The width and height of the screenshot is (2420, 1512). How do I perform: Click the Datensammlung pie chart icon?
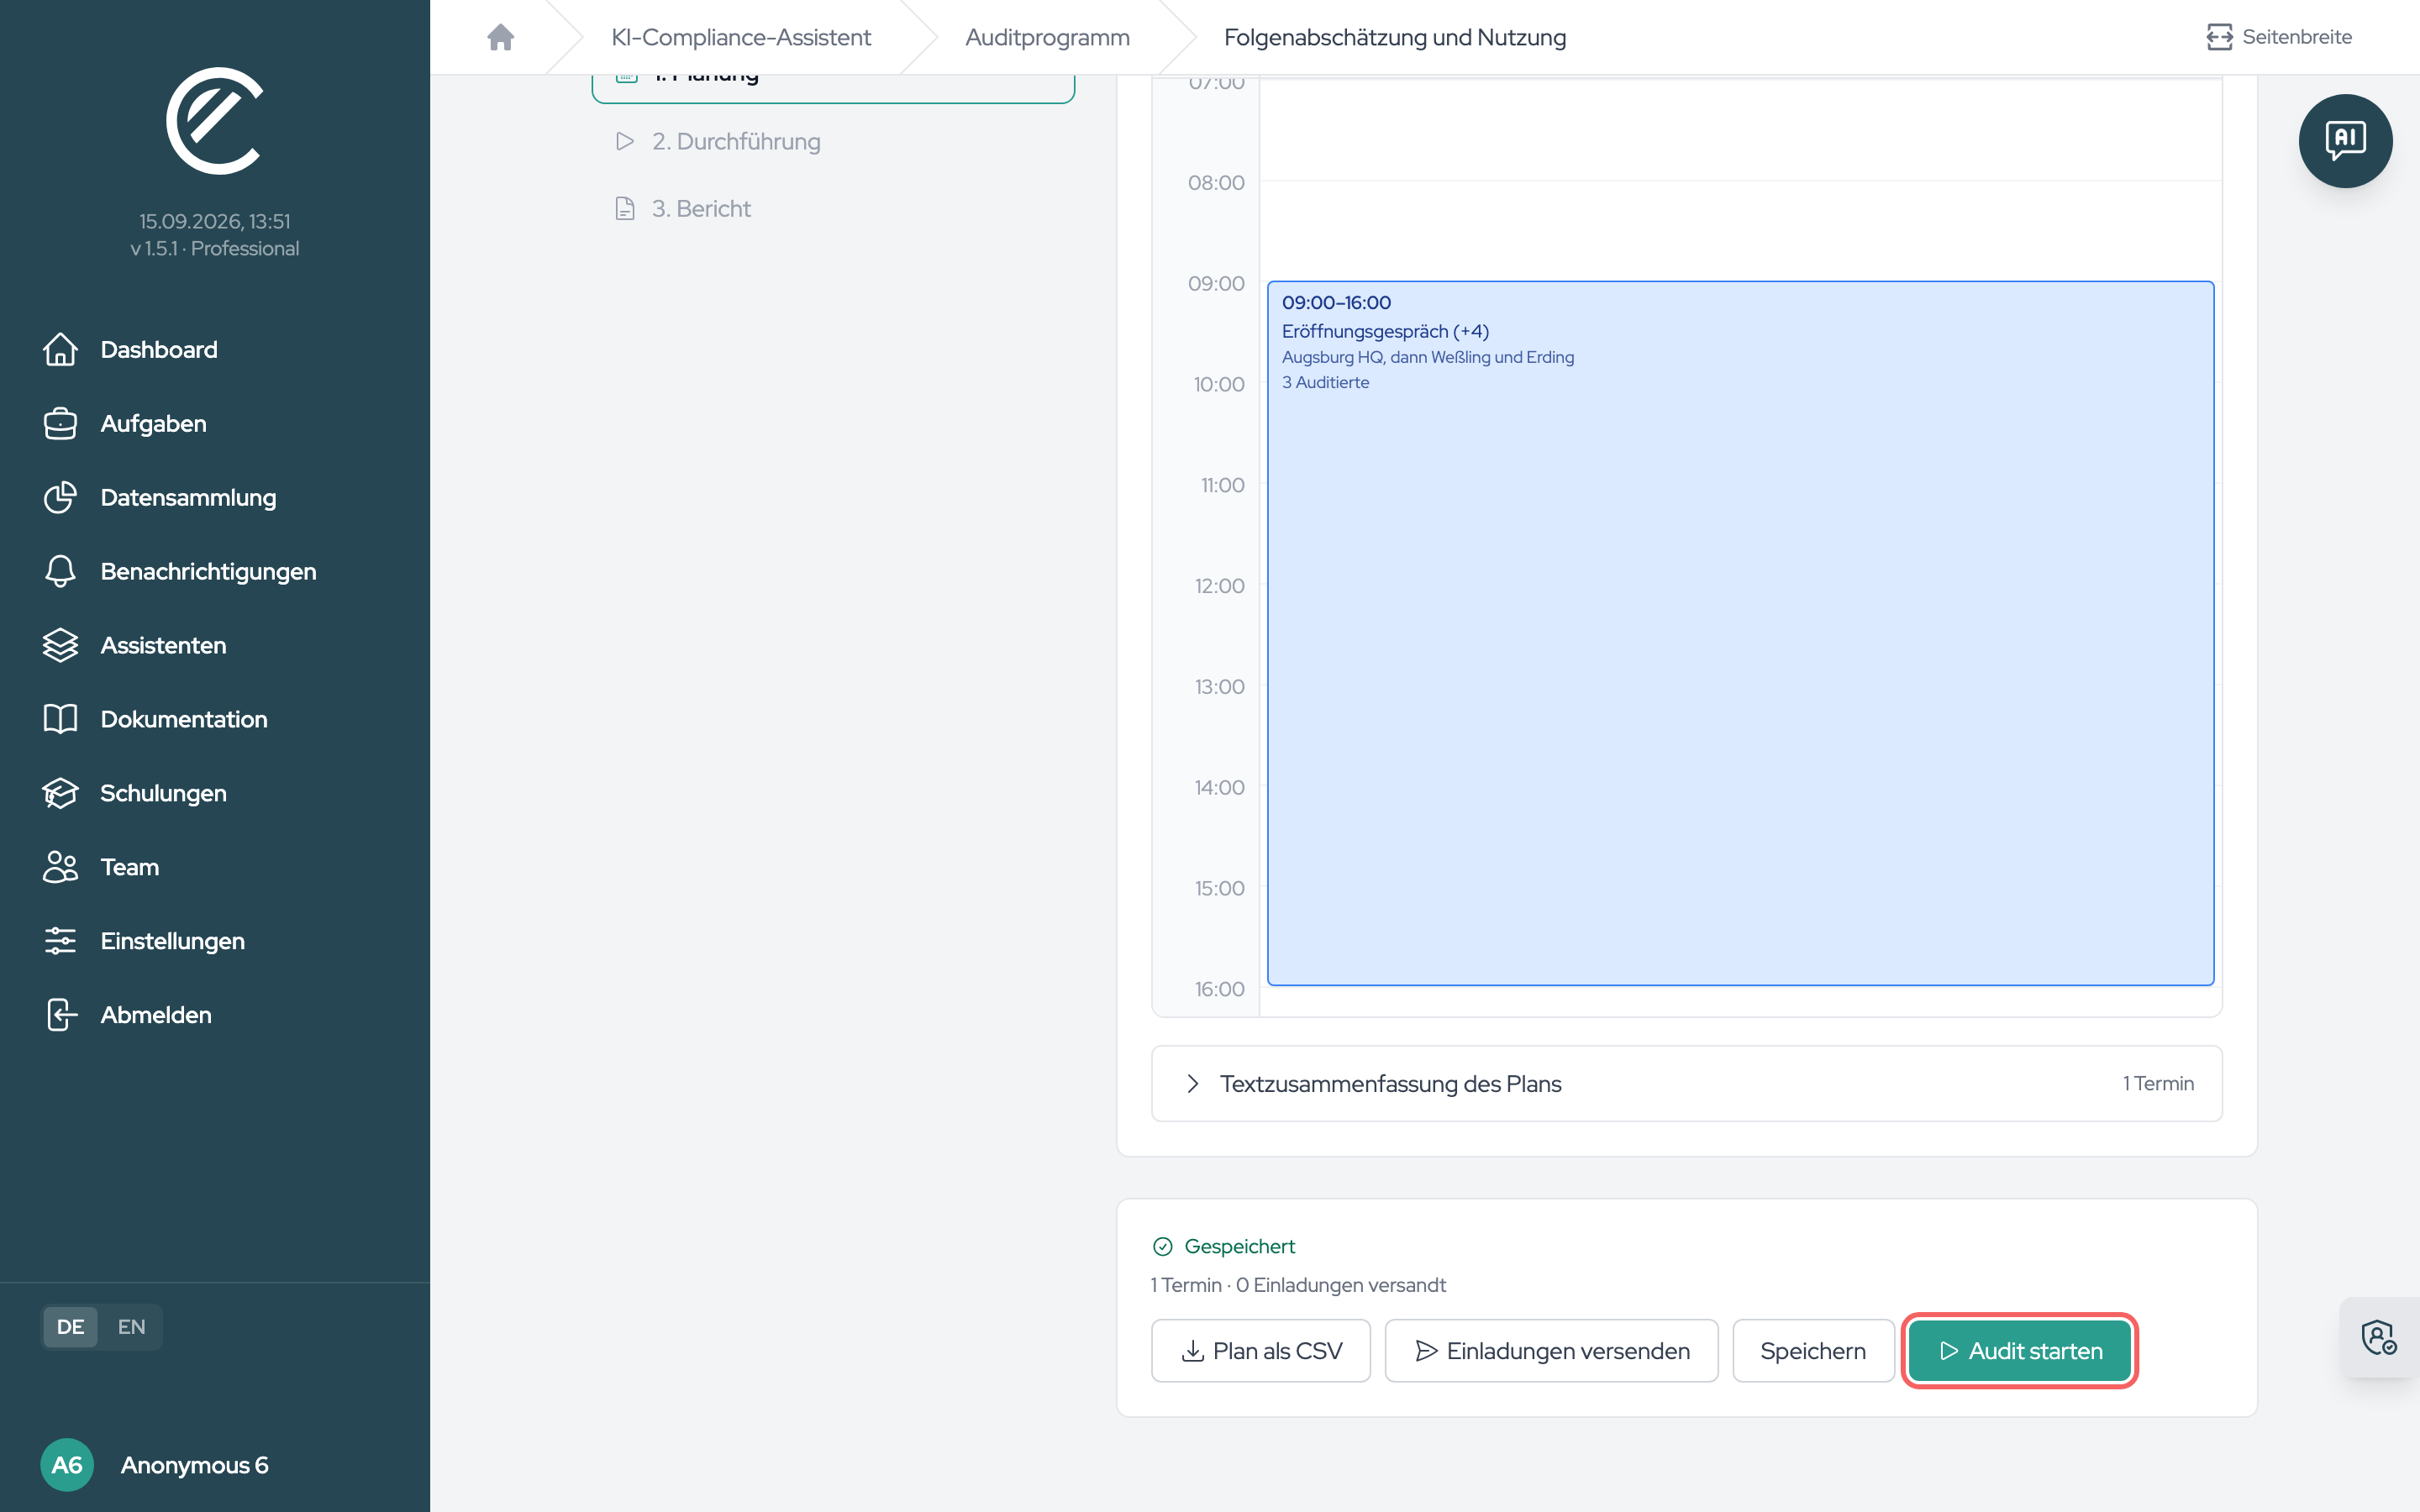(60, 497)
